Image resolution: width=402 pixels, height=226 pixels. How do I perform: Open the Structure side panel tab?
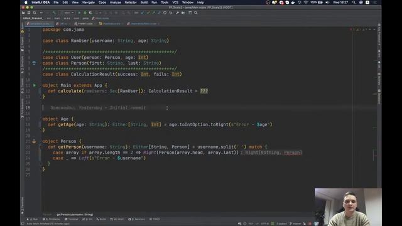tap(23, 65)
